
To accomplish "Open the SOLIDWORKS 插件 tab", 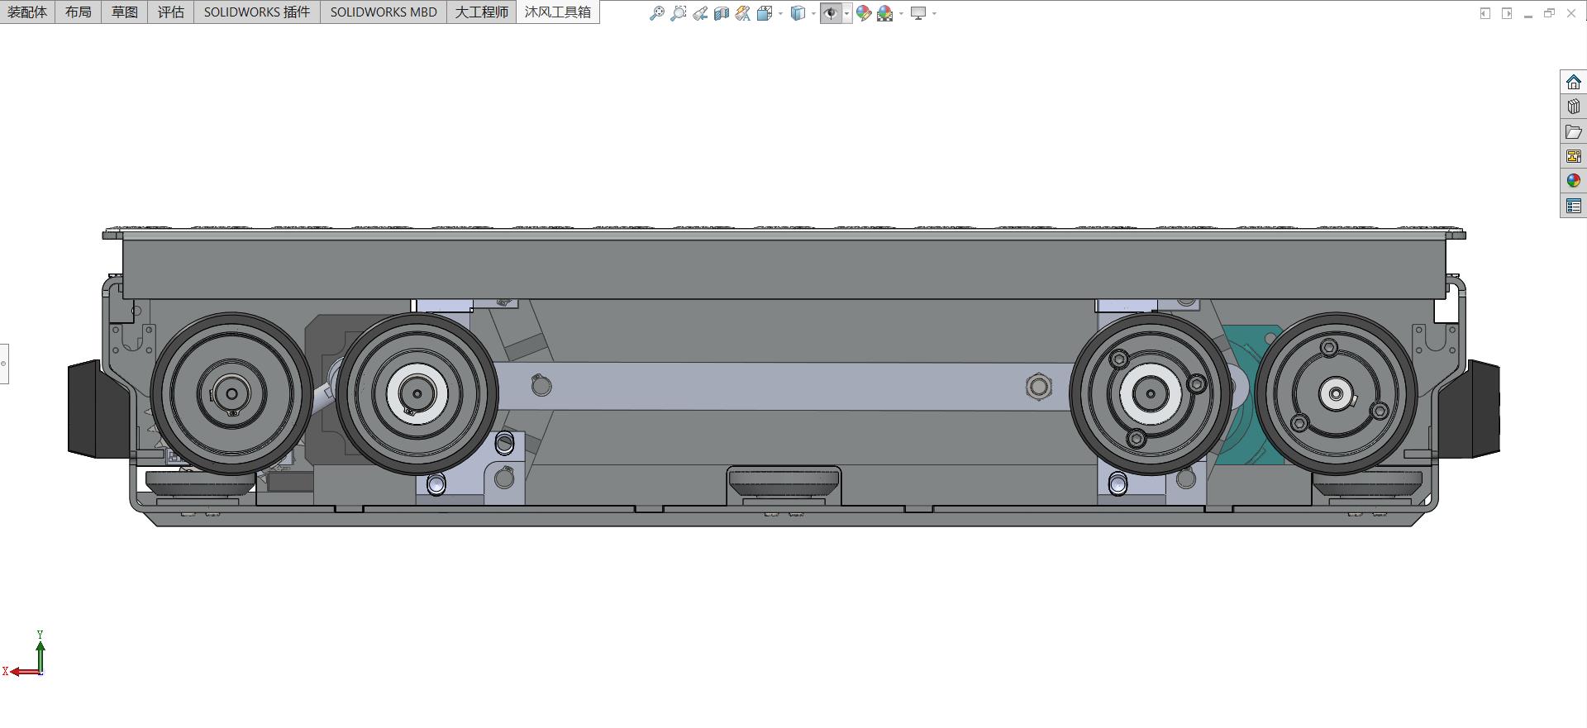I will (257, 12).
